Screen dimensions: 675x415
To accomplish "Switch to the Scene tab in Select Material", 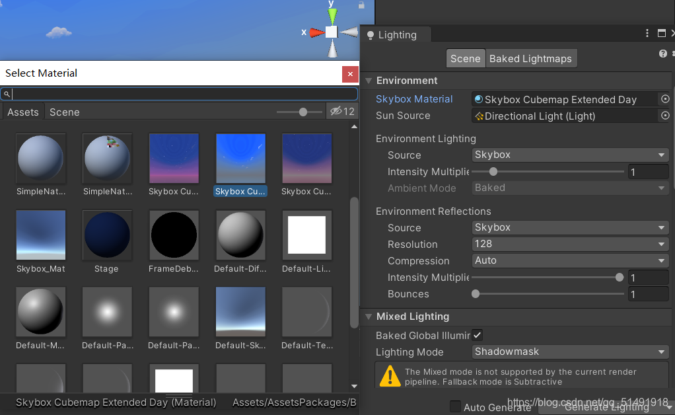I will pos(64,112).
